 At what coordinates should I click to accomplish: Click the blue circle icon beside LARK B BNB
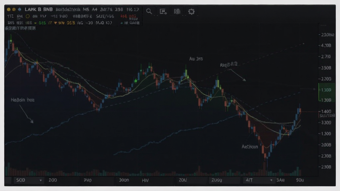point(20,10)
